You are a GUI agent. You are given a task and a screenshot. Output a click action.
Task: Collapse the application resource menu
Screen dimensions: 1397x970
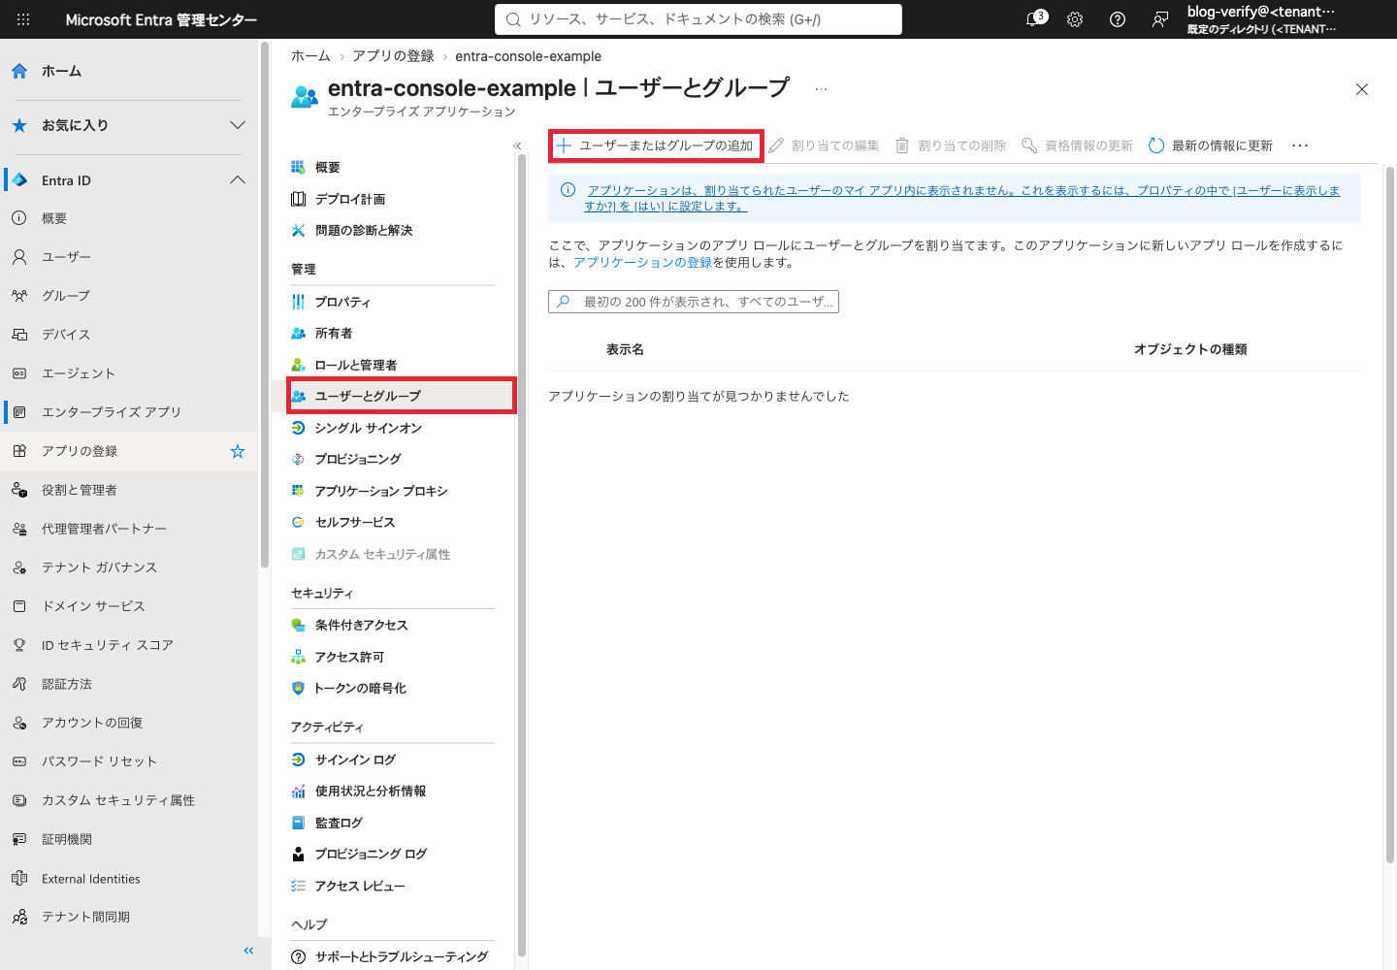[517, 145]
